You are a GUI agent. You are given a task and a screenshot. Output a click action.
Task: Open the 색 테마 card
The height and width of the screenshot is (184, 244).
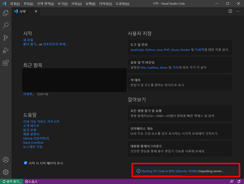pos(180,83)
